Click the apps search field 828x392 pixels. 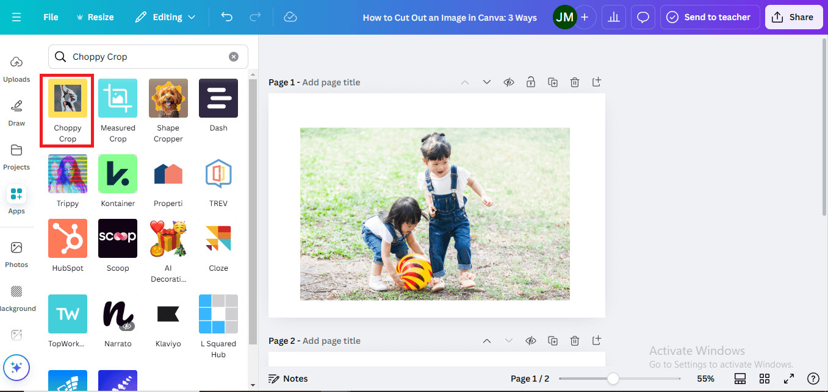click(148, 57)
